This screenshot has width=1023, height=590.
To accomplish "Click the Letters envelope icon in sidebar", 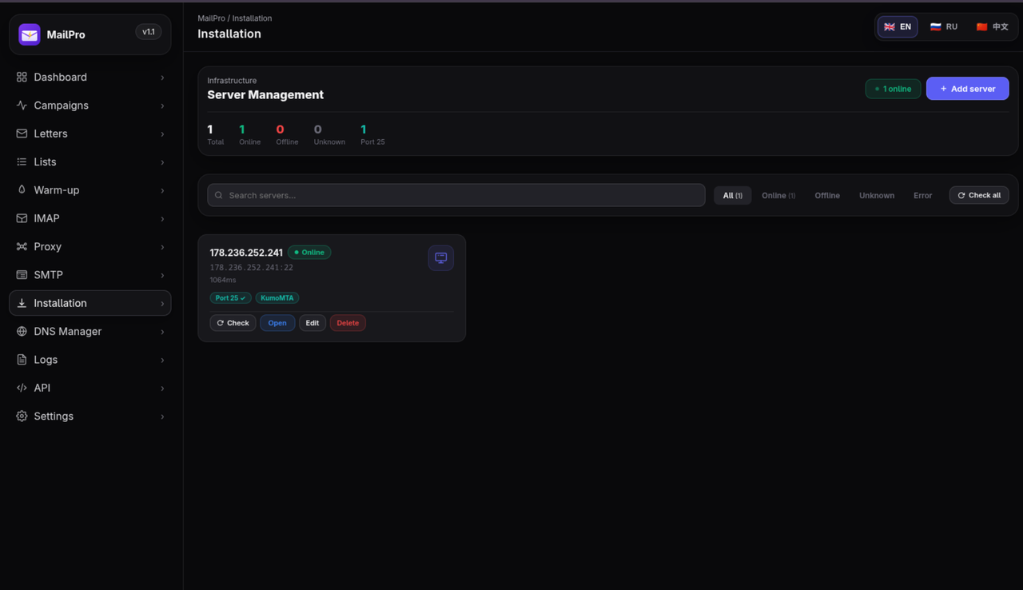I will (22, 134).
